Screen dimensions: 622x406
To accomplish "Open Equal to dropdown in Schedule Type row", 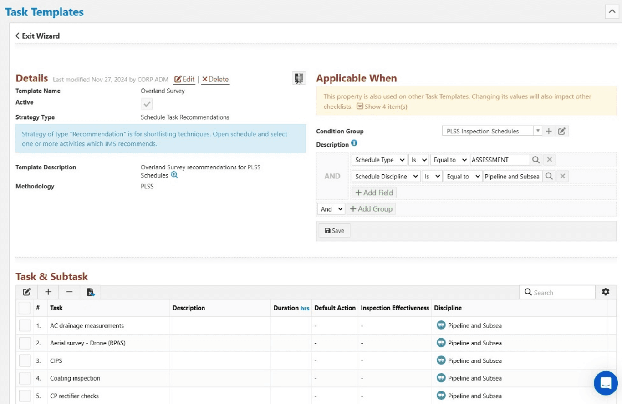I will 449,160.
